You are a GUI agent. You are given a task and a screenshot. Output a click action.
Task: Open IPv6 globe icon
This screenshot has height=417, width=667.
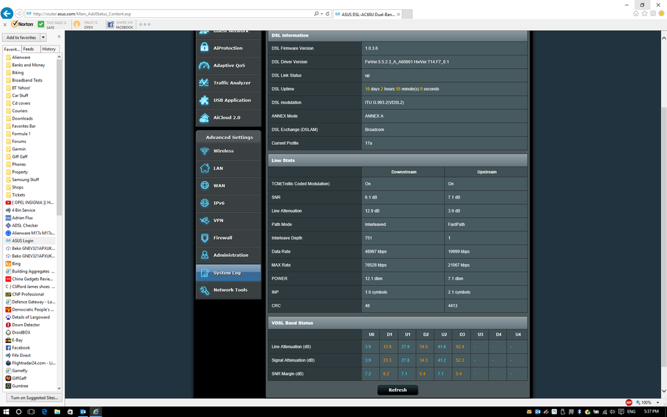(x=205, y=203)
